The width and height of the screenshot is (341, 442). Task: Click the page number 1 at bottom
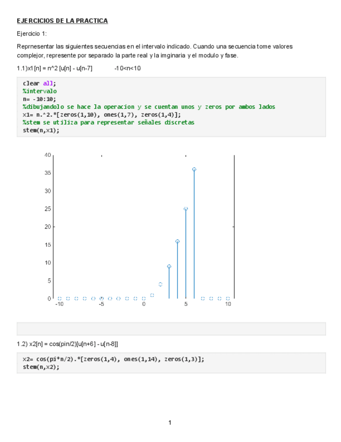(170, 422)
